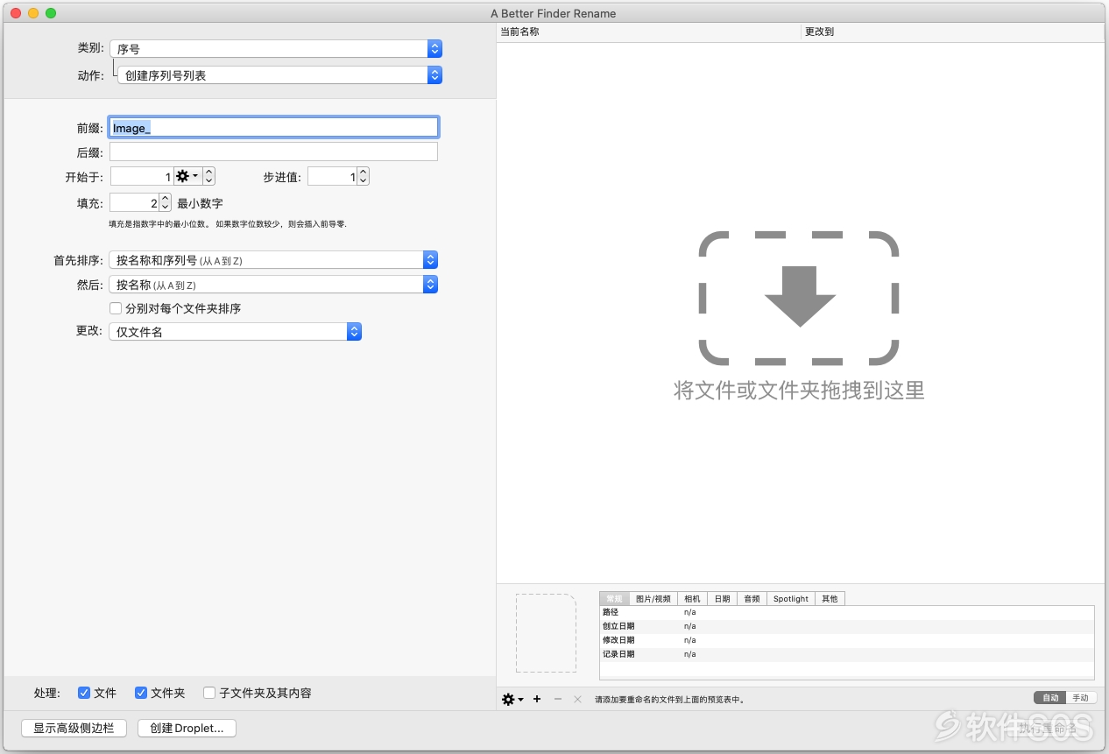Click 显示高级侧边栏 button
Viewport: 1109px width, 754px height.
[74, 728]
